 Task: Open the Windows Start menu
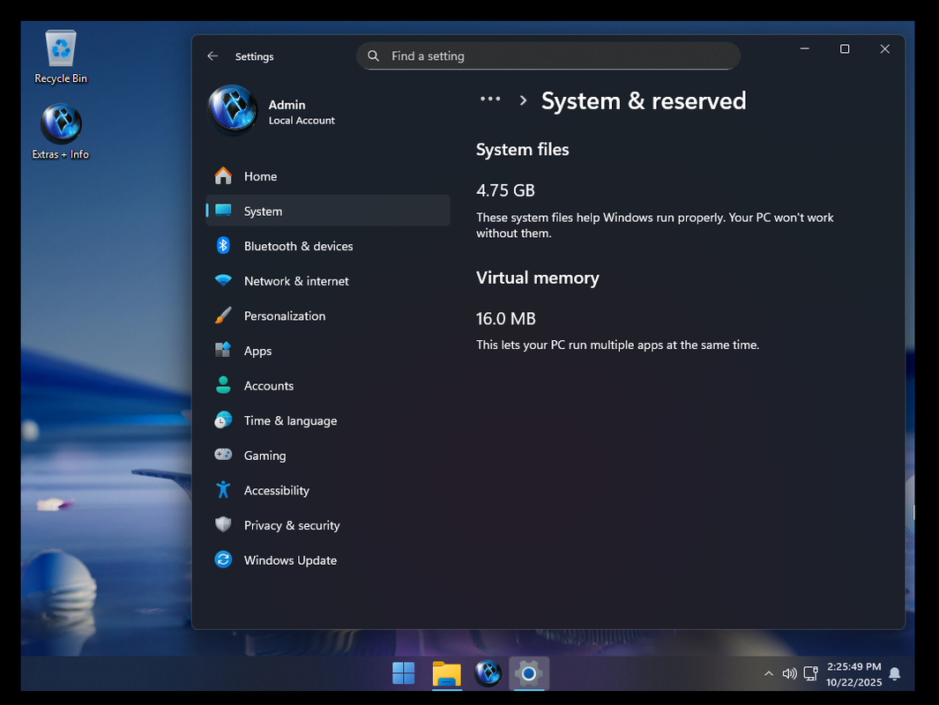pyautogui.click(x=403, y=673)
